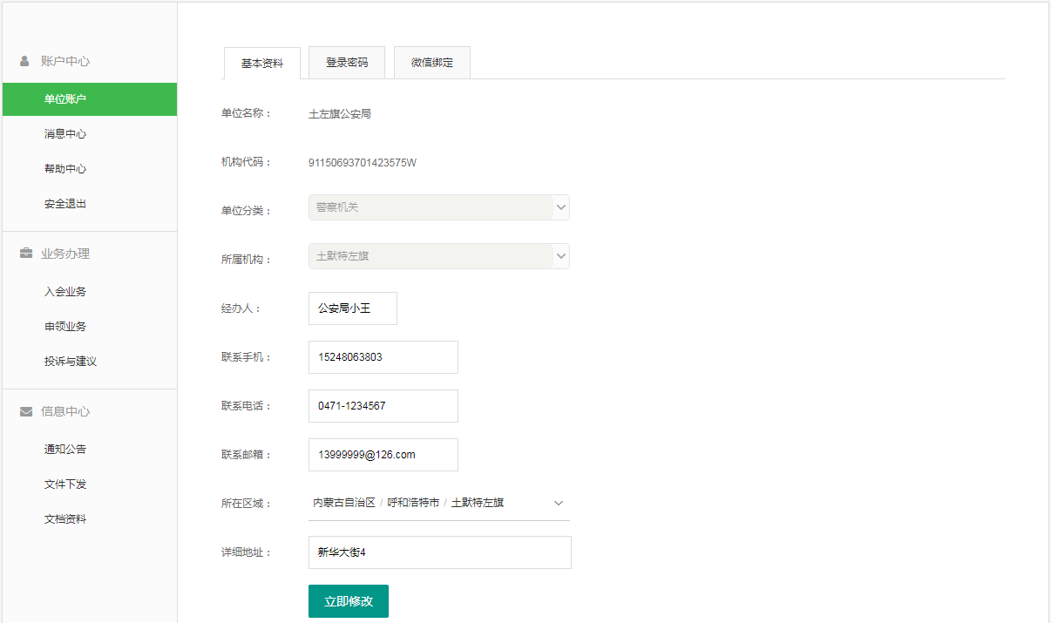This screenshot has height=623, width=1051.
Task: Click the 业务办理 briefcase icon
Action: 26,254
